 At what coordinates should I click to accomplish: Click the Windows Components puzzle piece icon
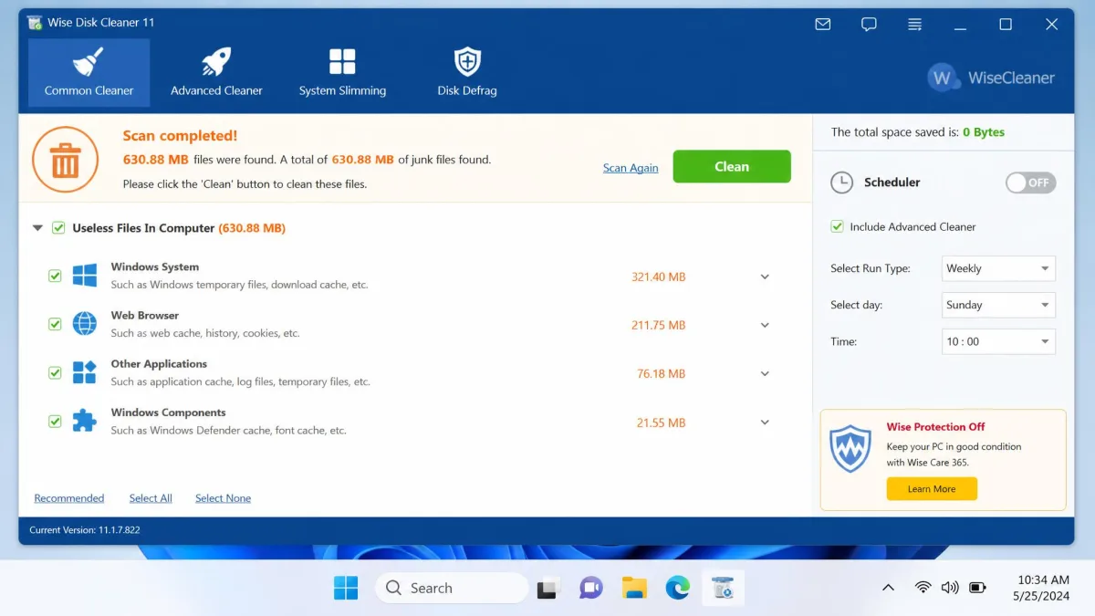coord(85,421)
